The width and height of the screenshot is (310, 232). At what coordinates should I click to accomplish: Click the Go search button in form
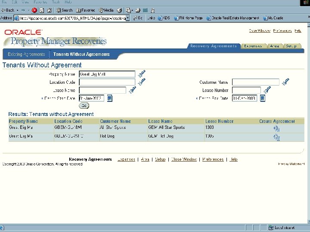point(84,106)
